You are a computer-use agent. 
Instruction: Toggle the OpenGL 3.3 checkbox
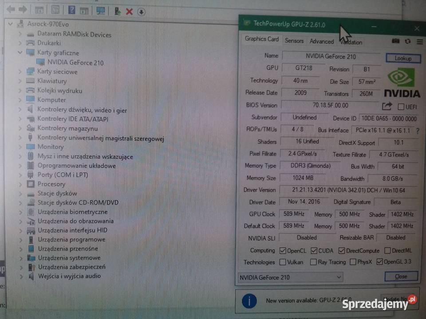(379, 261)
